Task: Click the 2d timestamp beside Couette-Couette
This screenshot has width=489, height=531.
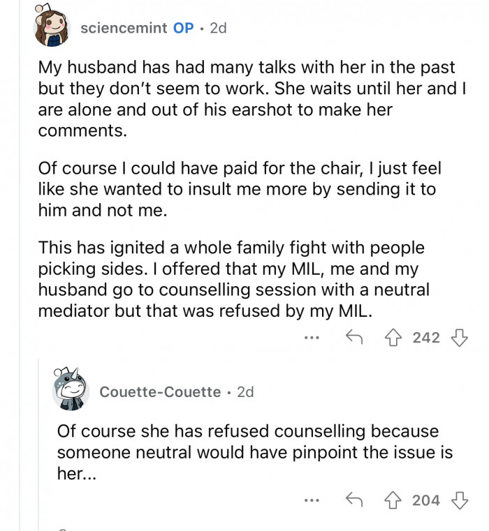Action: (x=245, y=392)
